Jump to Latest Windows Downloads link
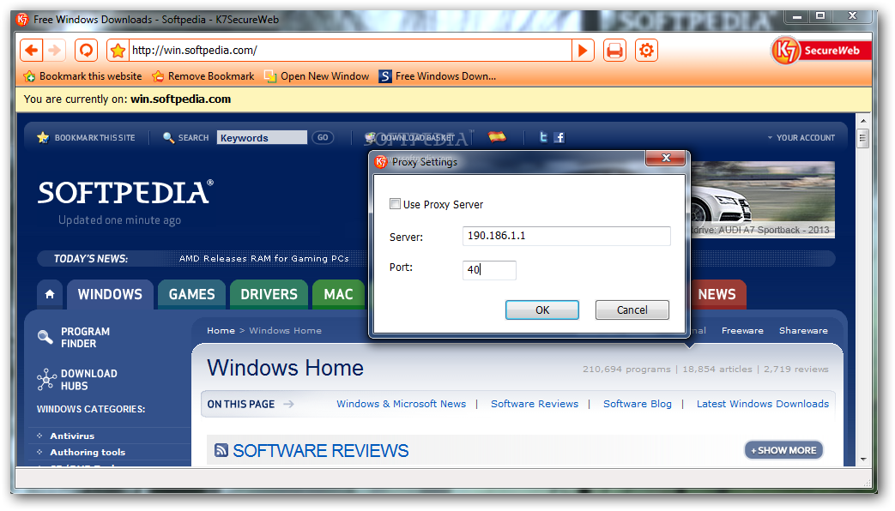The height and width of the screenshot is (511, 895). (x=763, y=404)
